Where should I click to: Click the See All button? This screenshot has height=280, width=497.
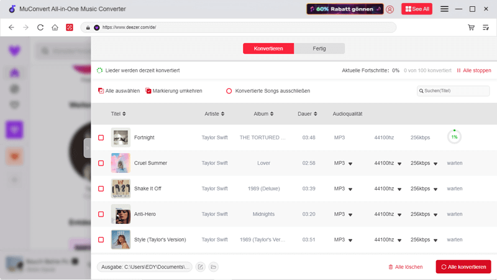[x=417, y=9]
